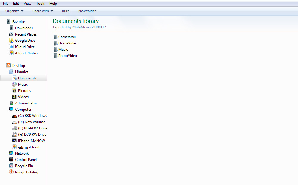
Task: Open the Downloads favorite
Action: (24, 28)
